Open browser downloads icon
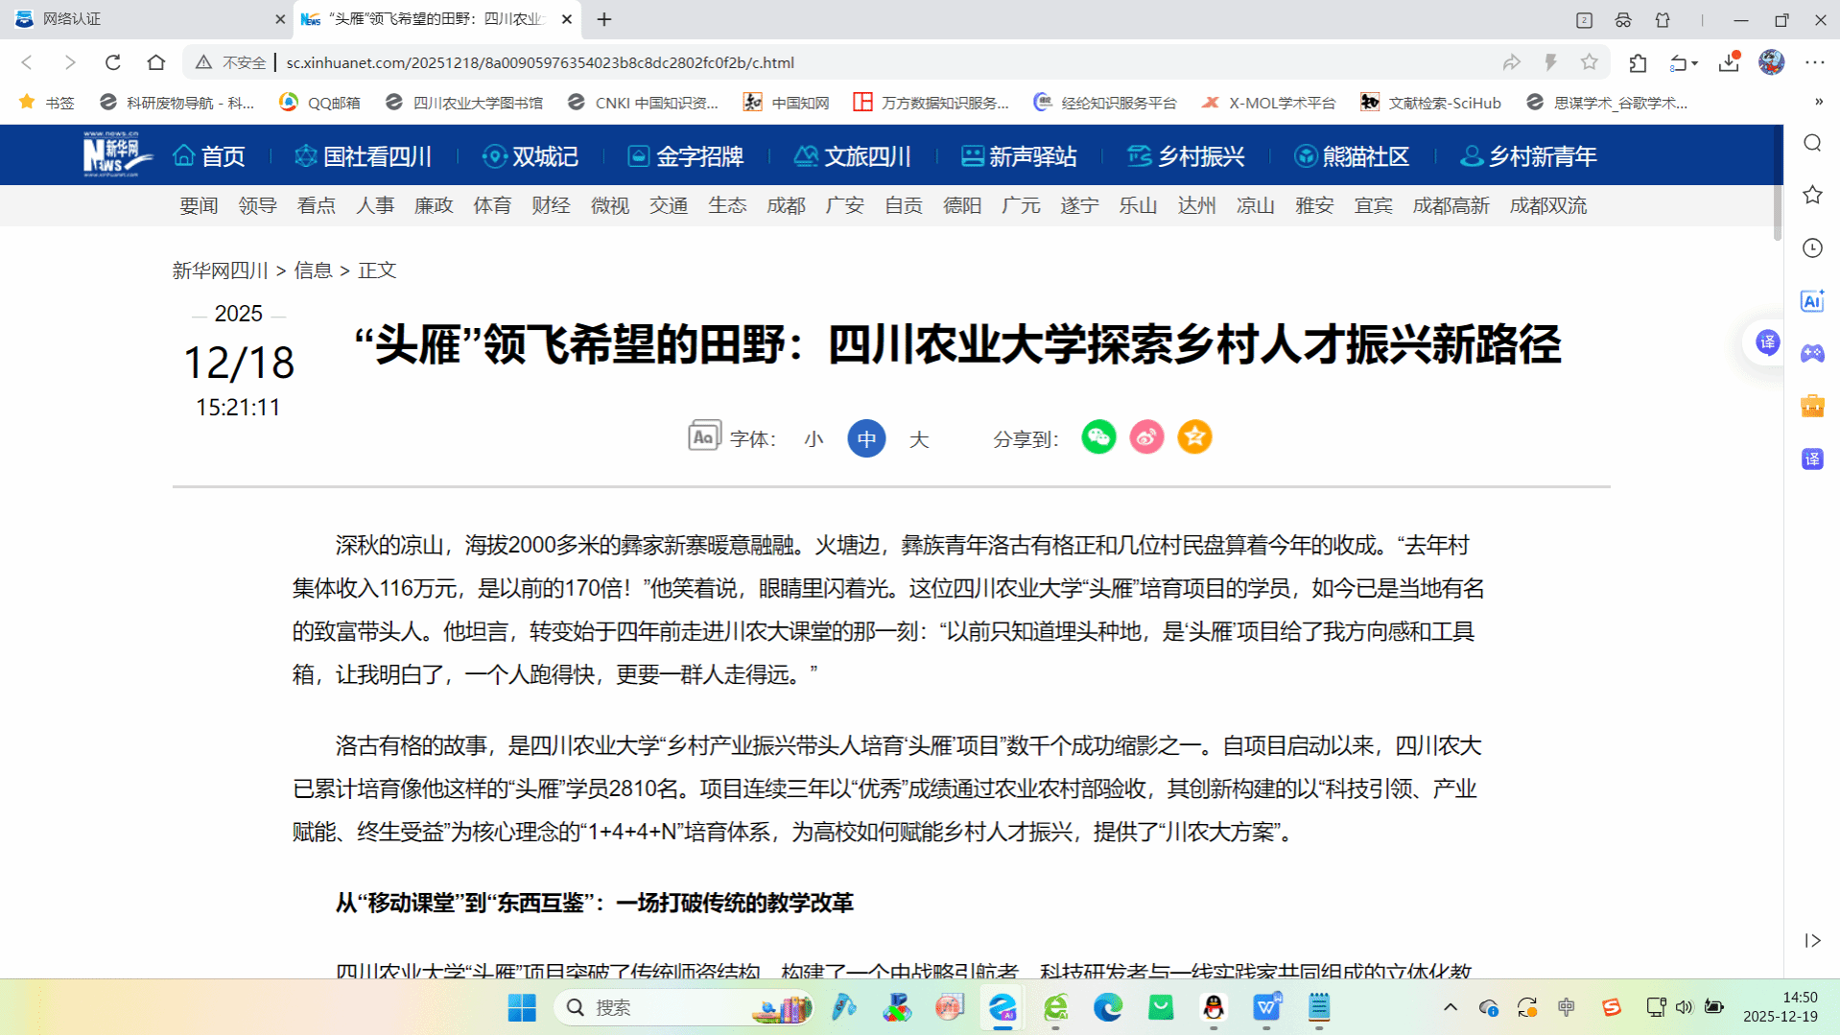This screenshot has width=1840, height=1035. click(x=1729, y=62)
